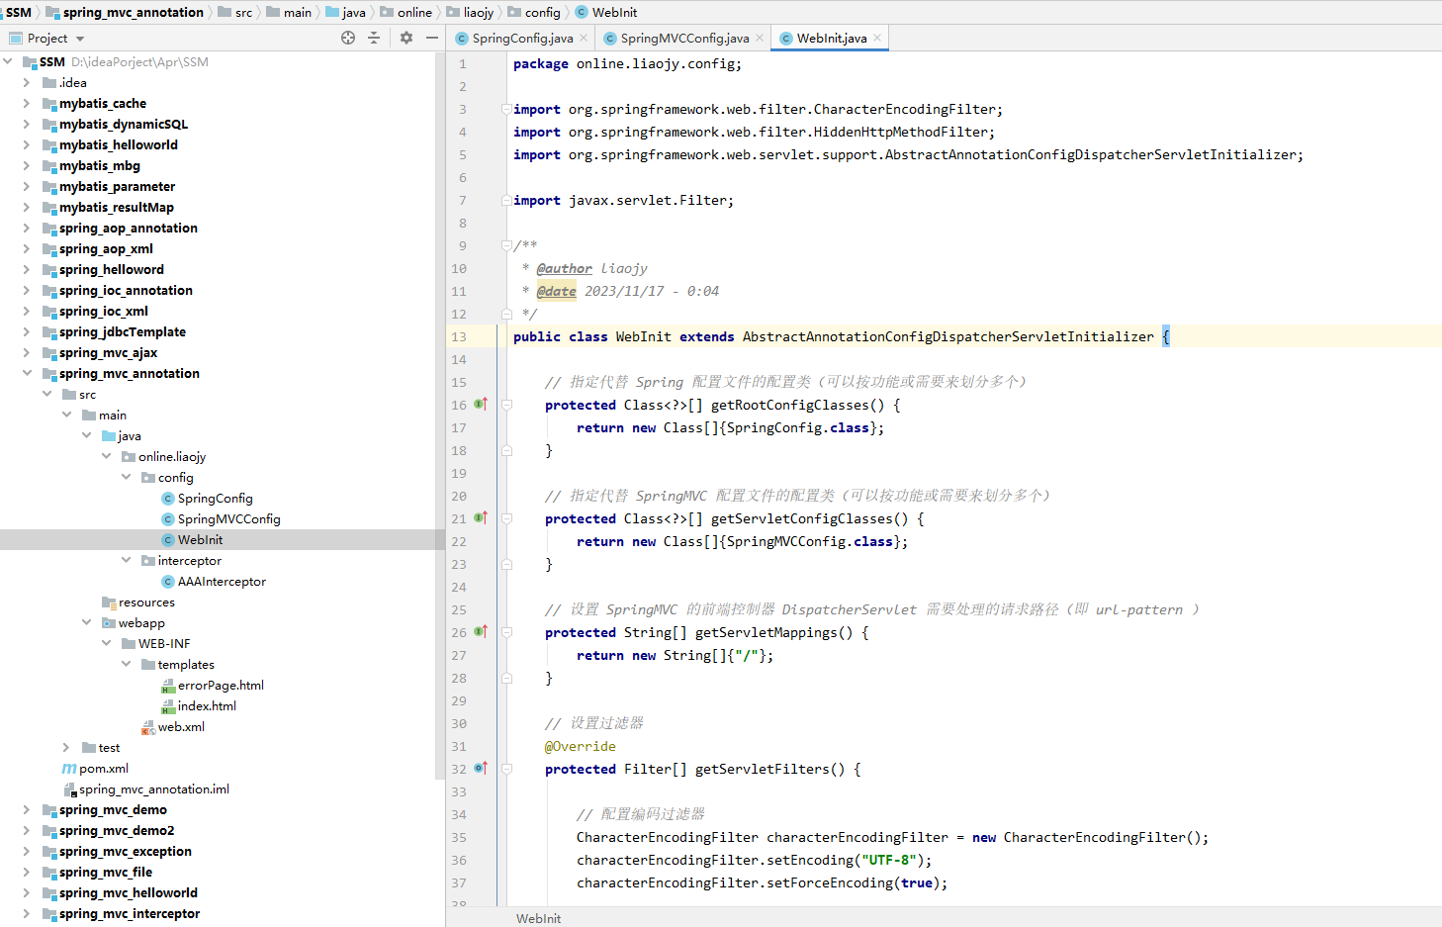Fold getServletMappings method on line 26

pos(506,632)
